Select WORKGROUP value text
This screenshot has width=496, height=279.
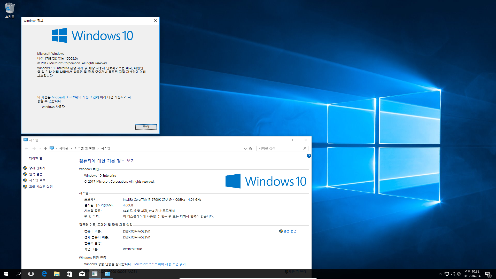click(x=132, y=249)
